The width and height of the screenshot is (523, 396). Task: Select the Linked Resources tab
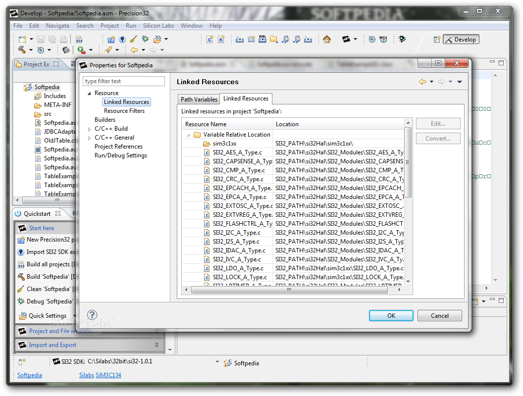[x=246, y=99]
